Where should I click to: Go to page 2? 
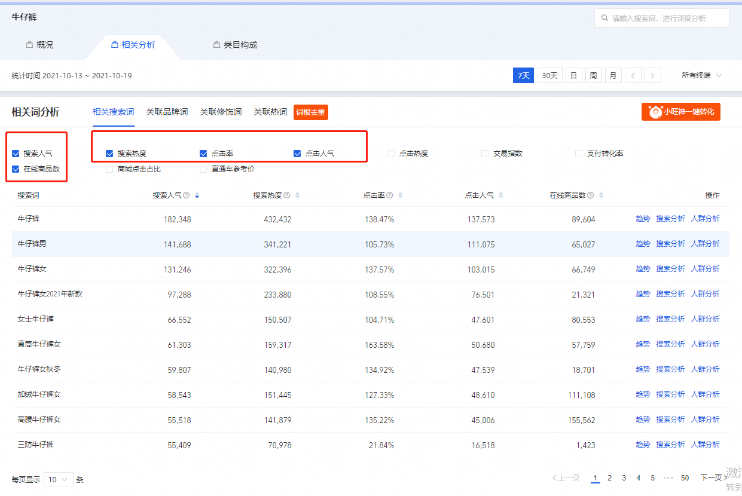point(610,478)
